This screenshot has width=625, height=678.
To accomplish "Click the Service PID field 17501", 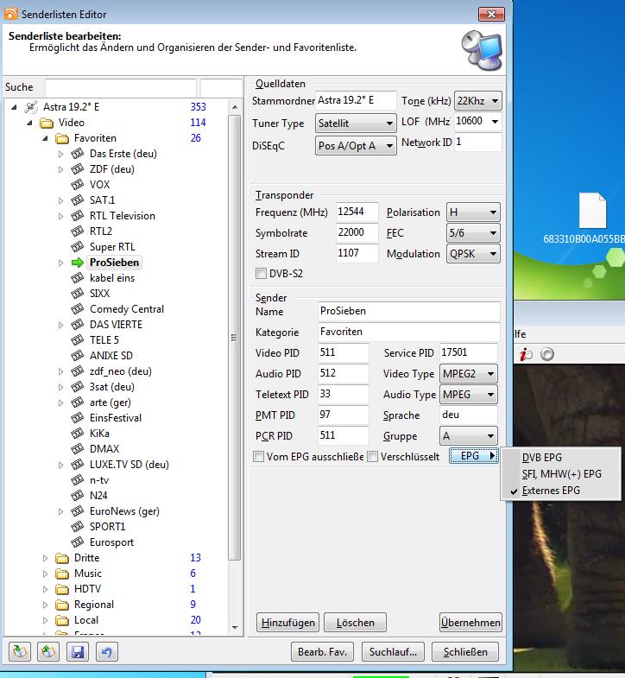I will [x=468, y=352].
